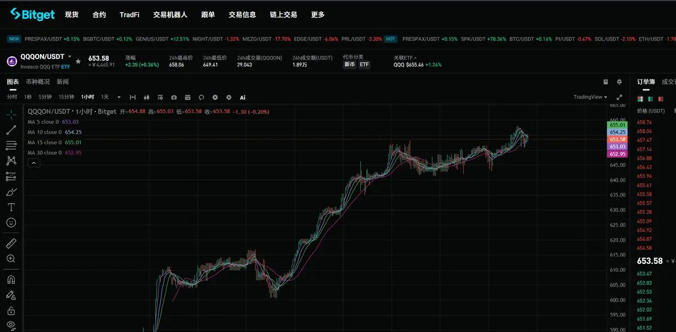Open chart settings gear icon
This screenshot has width=676, height=332.
click(229, 97)
